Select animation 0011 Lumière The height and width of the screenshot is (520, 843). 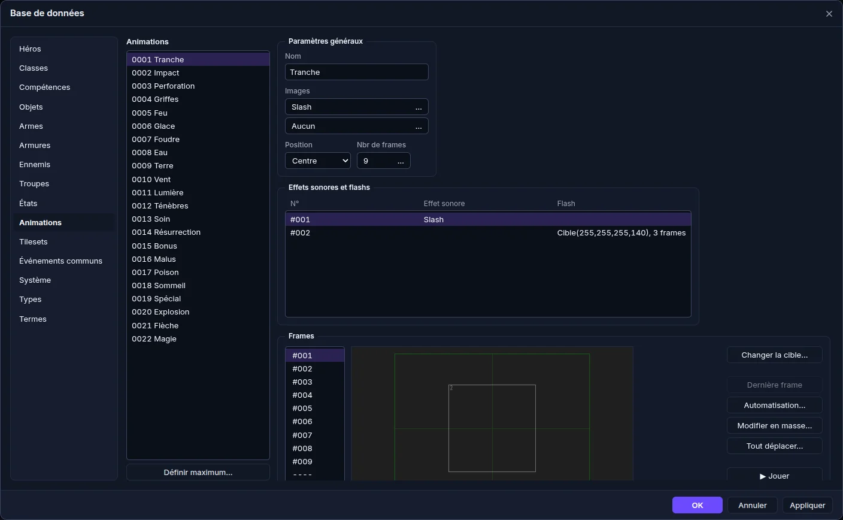tap(198, 192)
